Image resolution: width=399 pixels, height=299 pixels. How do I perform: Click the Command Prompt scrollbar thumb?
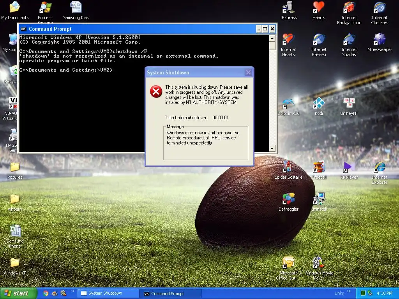point(272,46)
